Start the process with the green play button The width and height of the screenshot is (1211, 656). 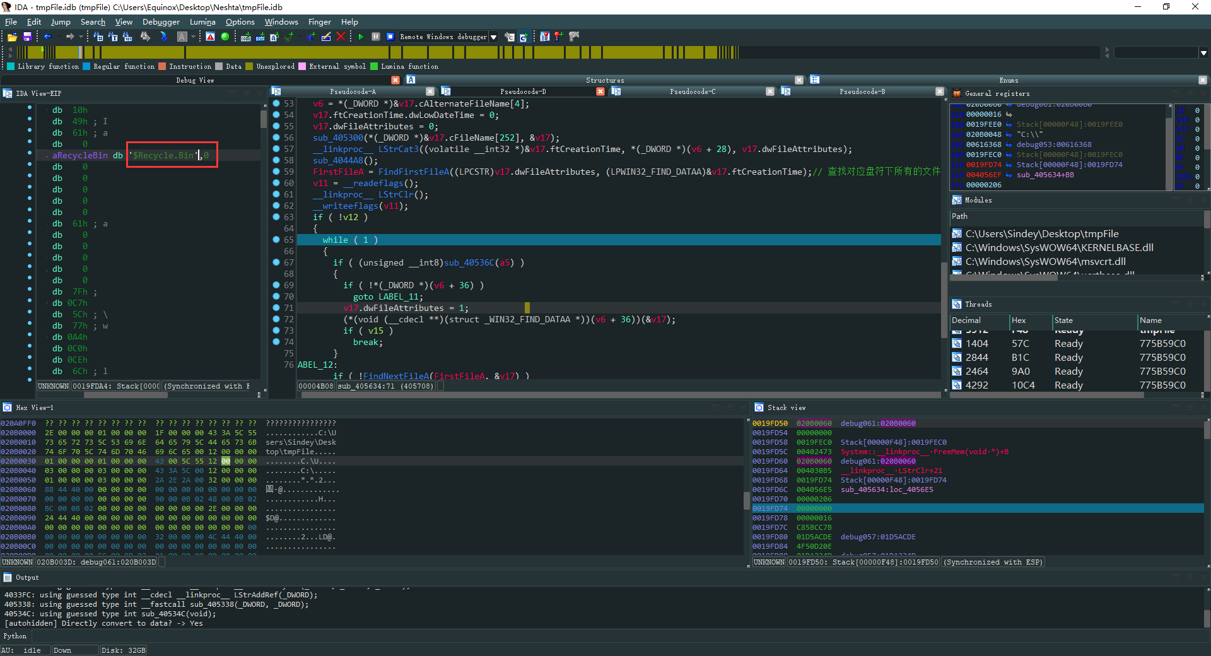tap(361, 37)
